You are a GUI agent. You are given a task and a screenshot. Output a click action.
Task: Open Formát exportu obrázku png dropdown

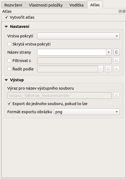pyautogui.click(x=87, y=112)
